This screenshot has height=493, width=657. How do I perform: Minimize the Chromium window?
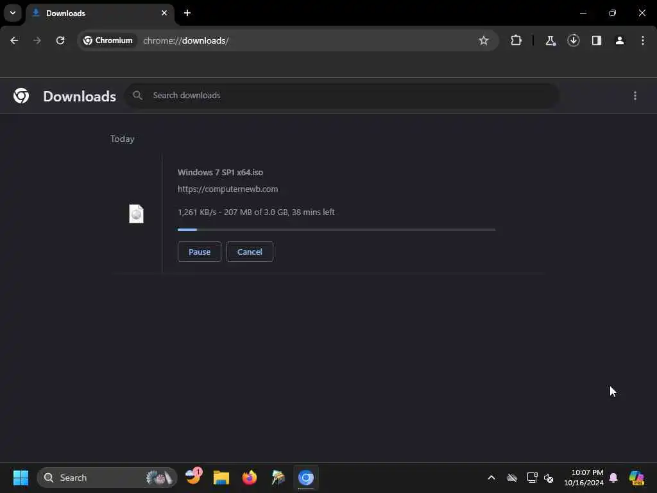coord(583,13)
